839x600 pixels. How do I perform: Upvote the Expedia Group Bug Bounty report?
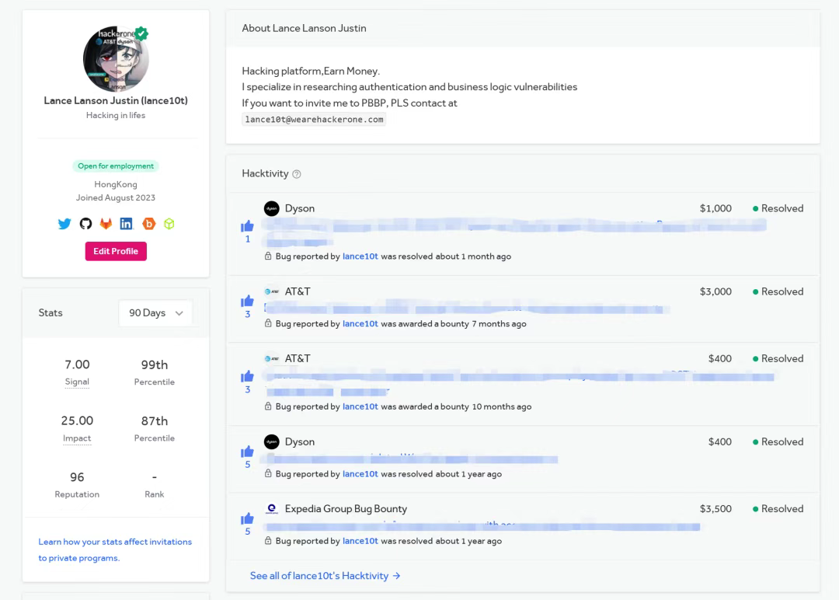coord(248,518)
